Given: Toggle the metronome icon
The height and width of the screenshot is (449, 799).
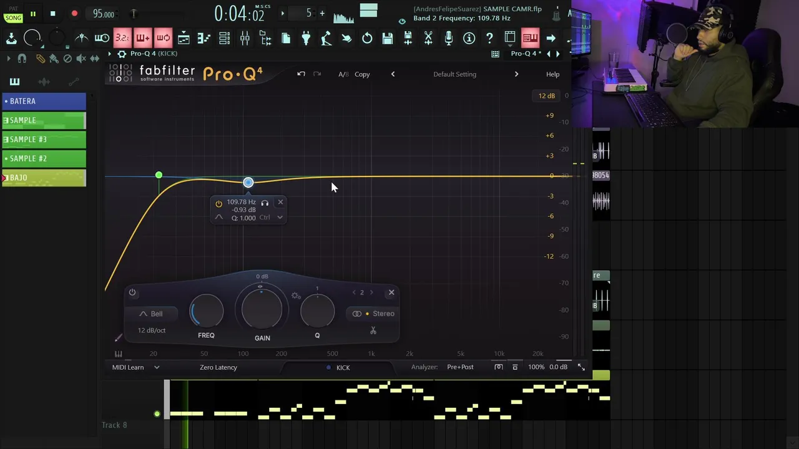Looking at the screenshot, I should [82, 38].
